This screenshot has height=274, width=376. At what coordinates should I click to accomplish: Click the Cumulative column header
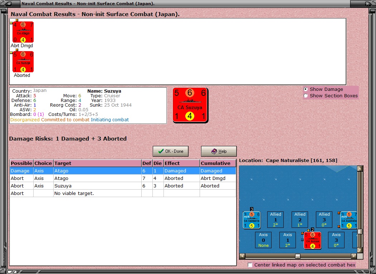click(218, 163)
